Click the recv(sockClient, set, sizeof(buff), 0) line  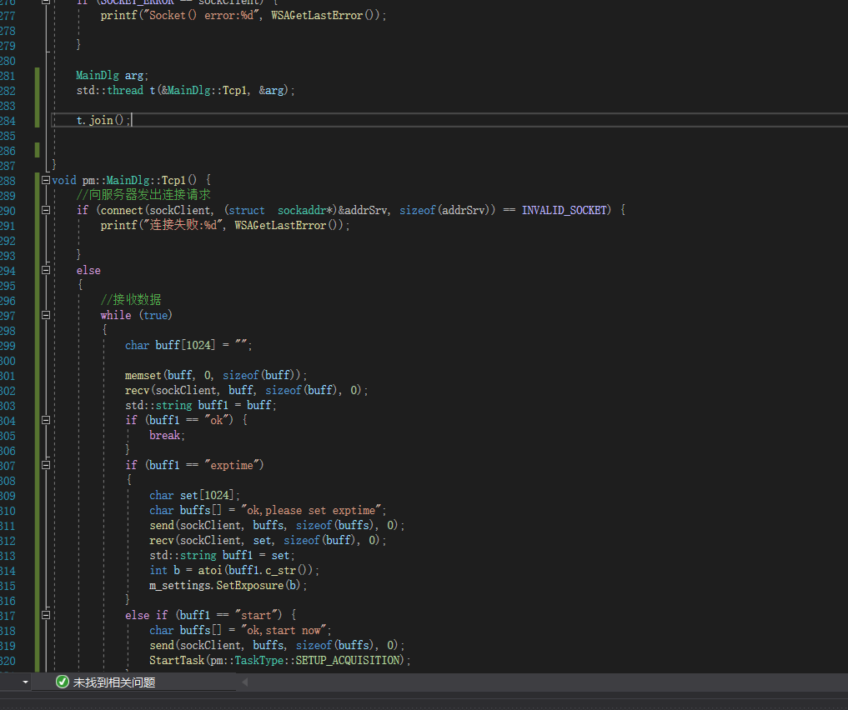click(268, 540)
